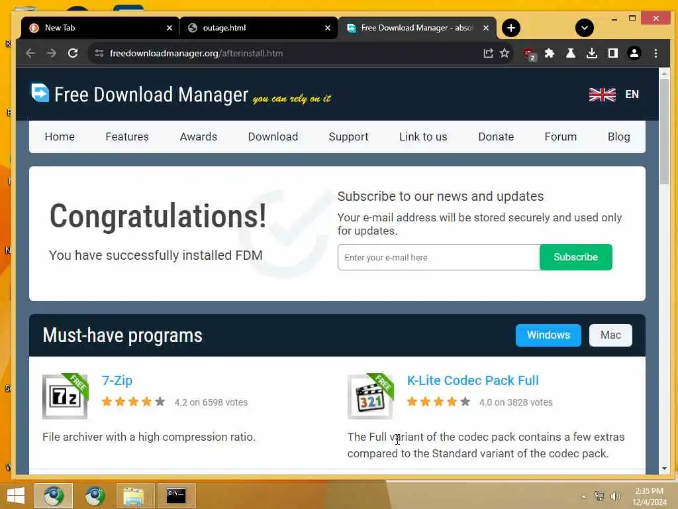Image resolution: width=678 pixels, height=509 pixels.
Task: Click the browser forward arrow
Action: click(52, 53)
